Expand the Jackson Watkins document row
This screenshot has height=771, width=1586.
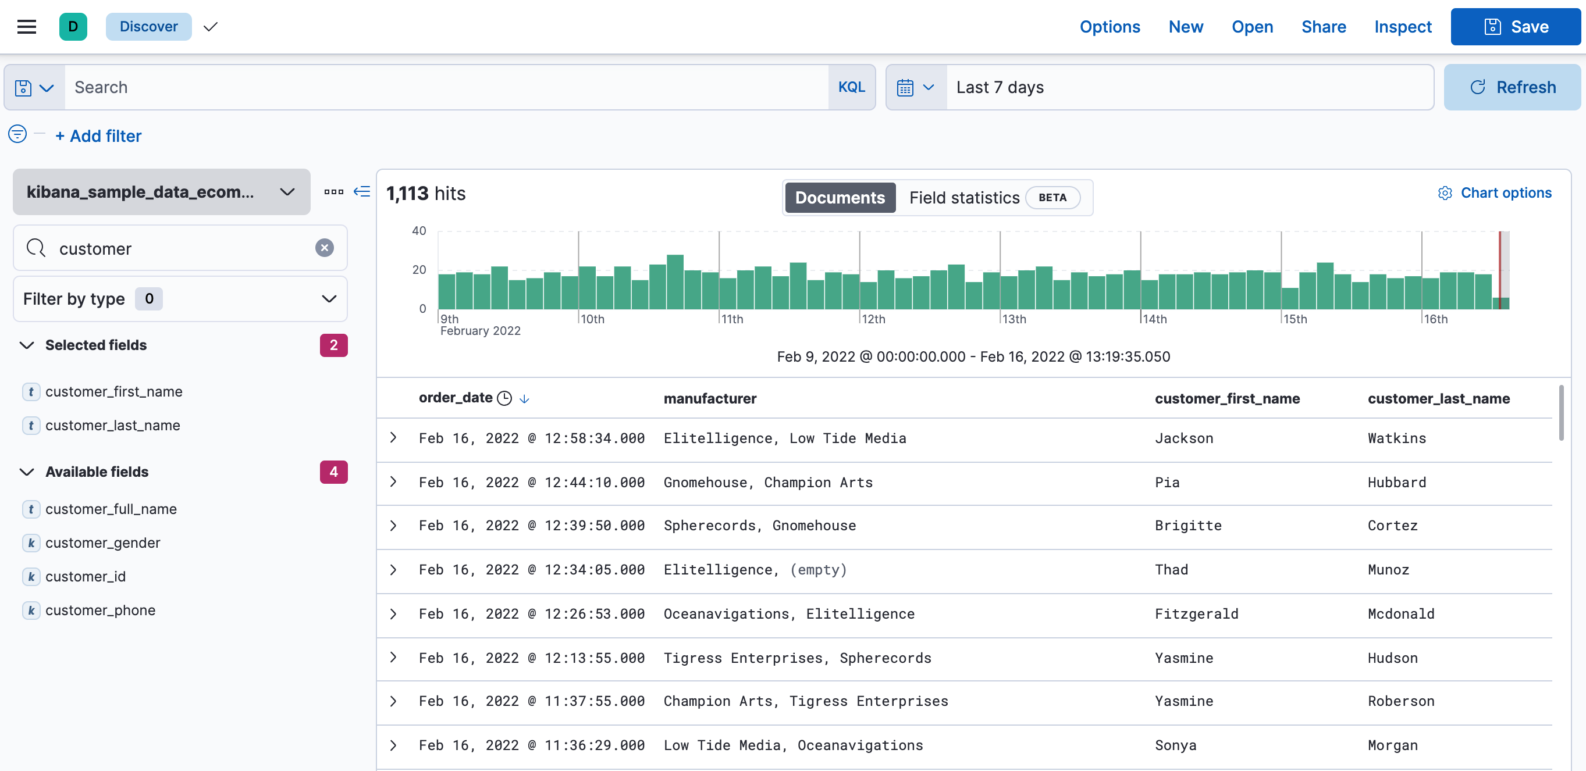[x=393, y=438]
